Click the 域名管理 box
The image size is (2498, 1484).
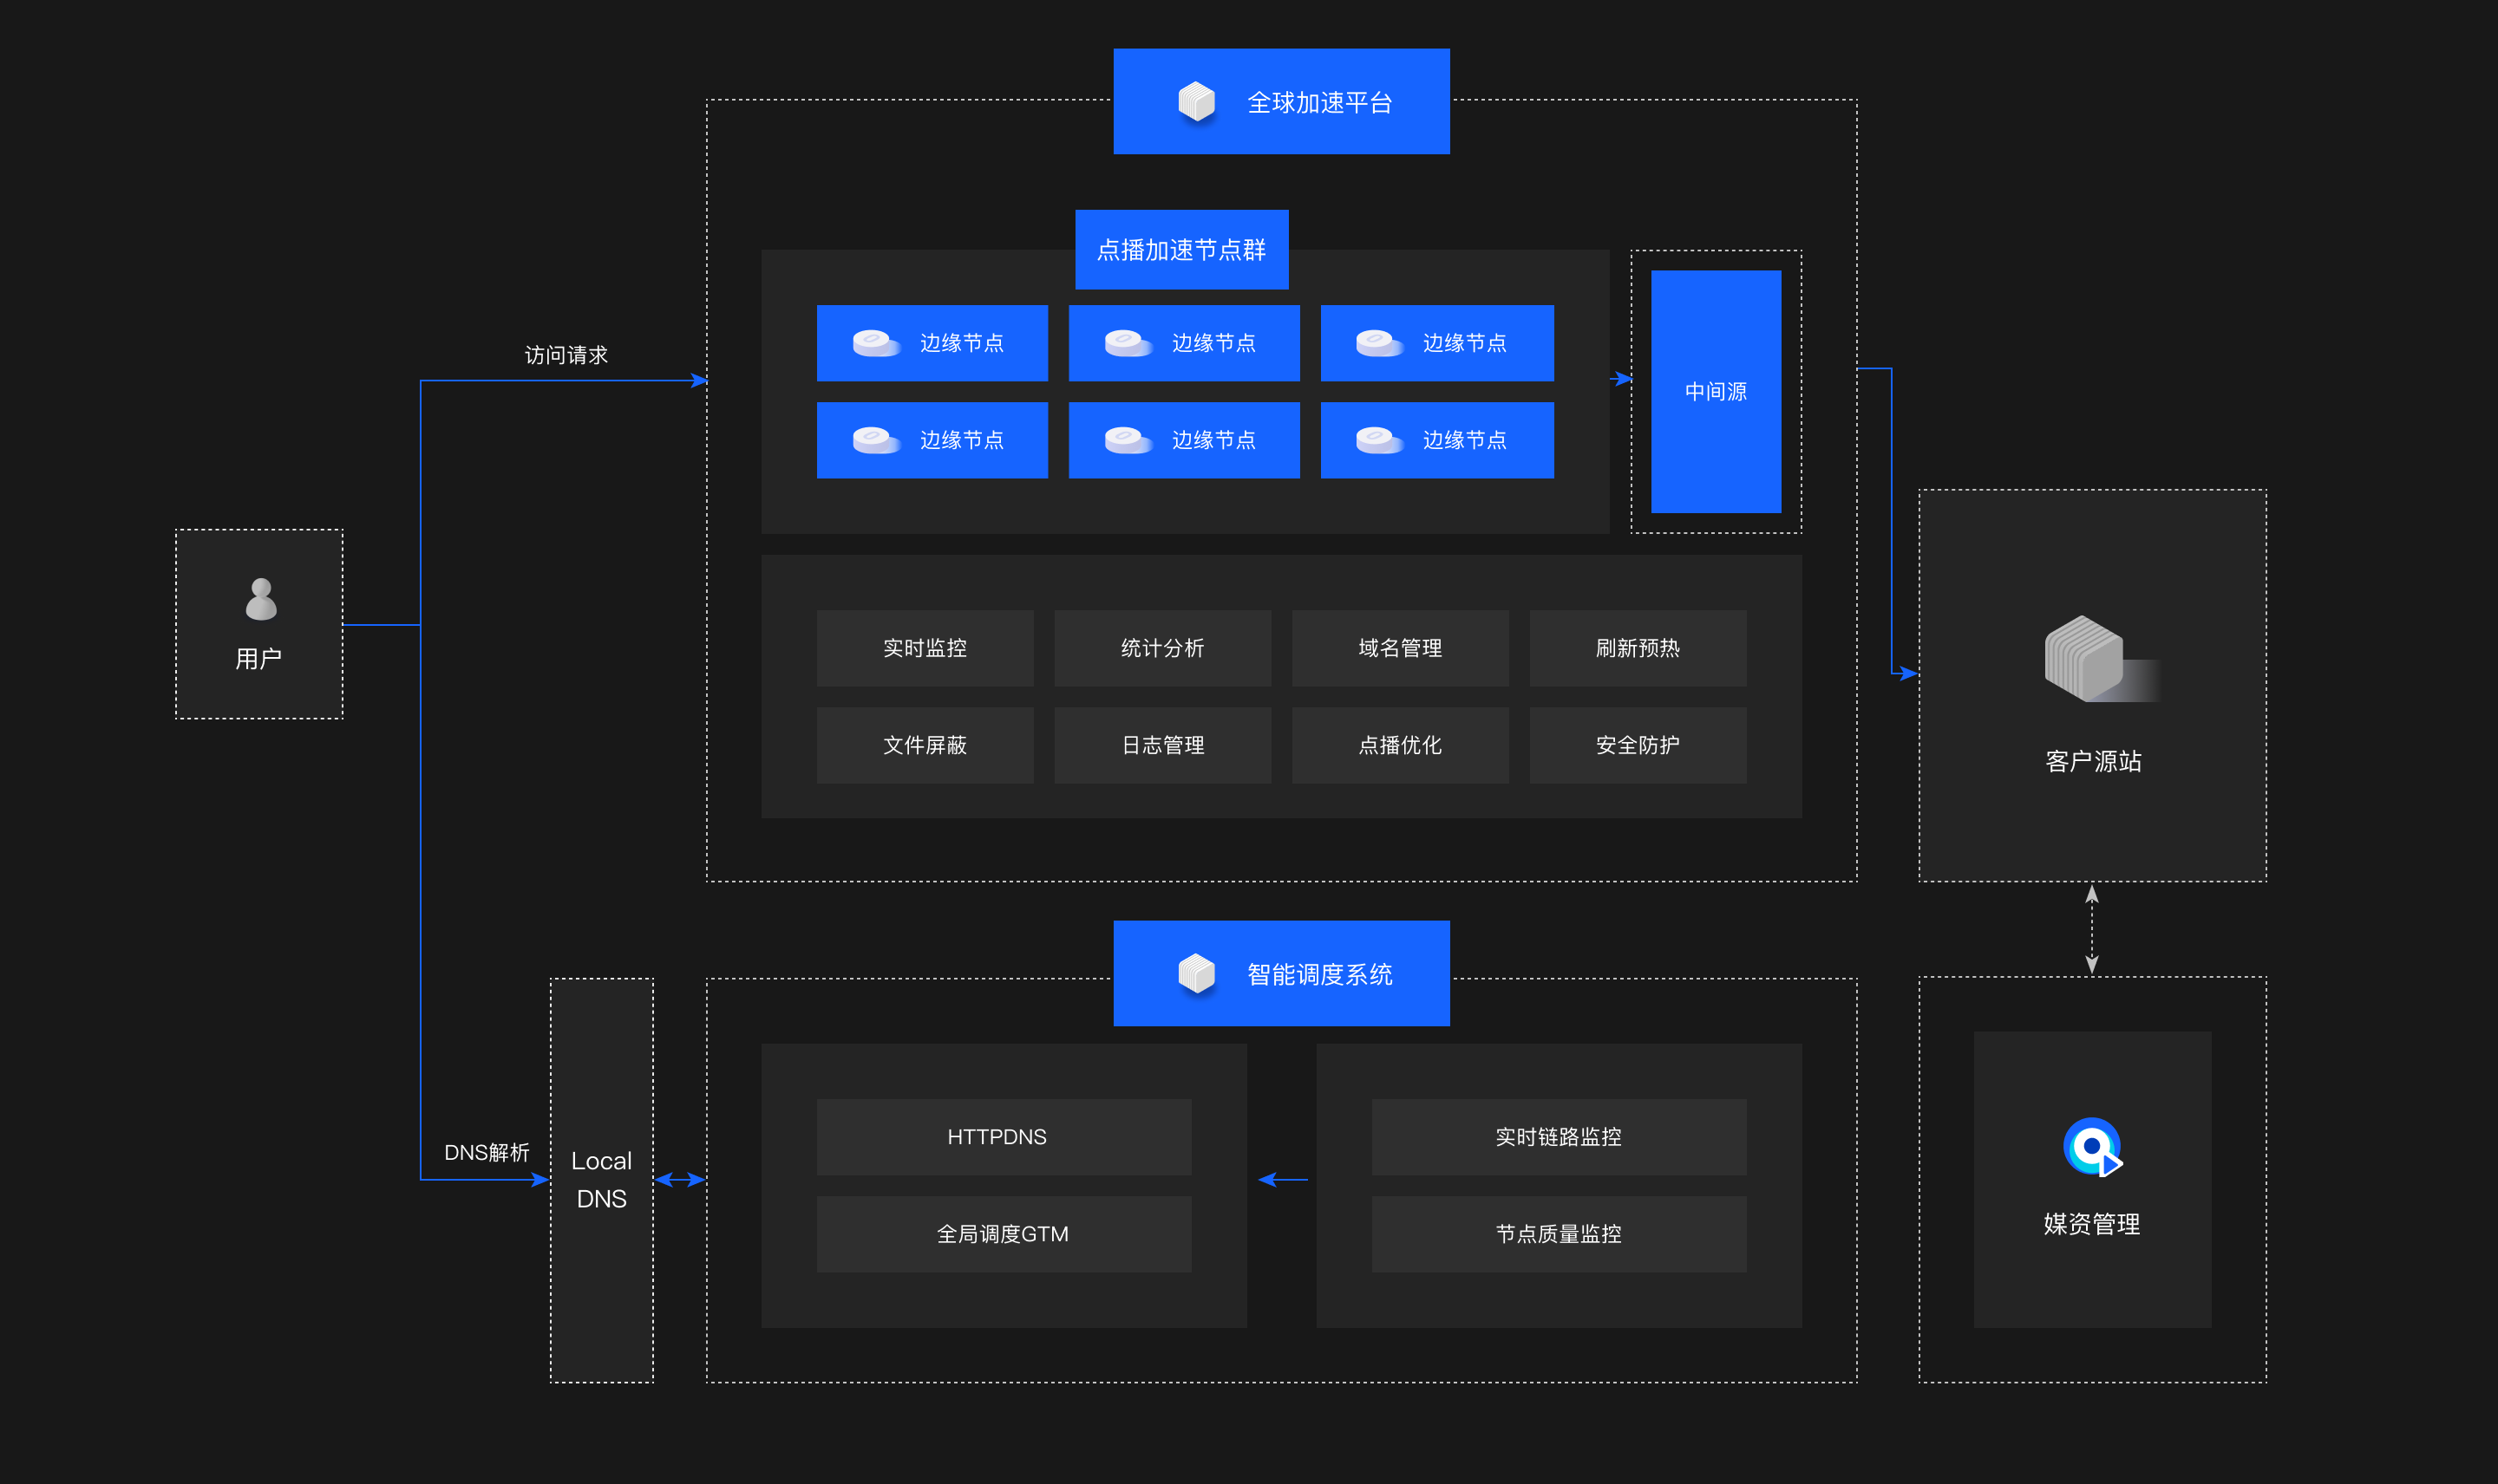pos(1400,648)
